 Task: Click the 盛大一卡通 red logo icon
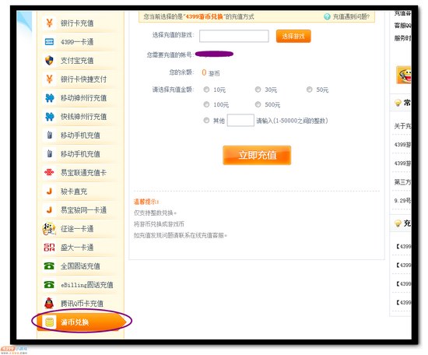tap(49, 248)
